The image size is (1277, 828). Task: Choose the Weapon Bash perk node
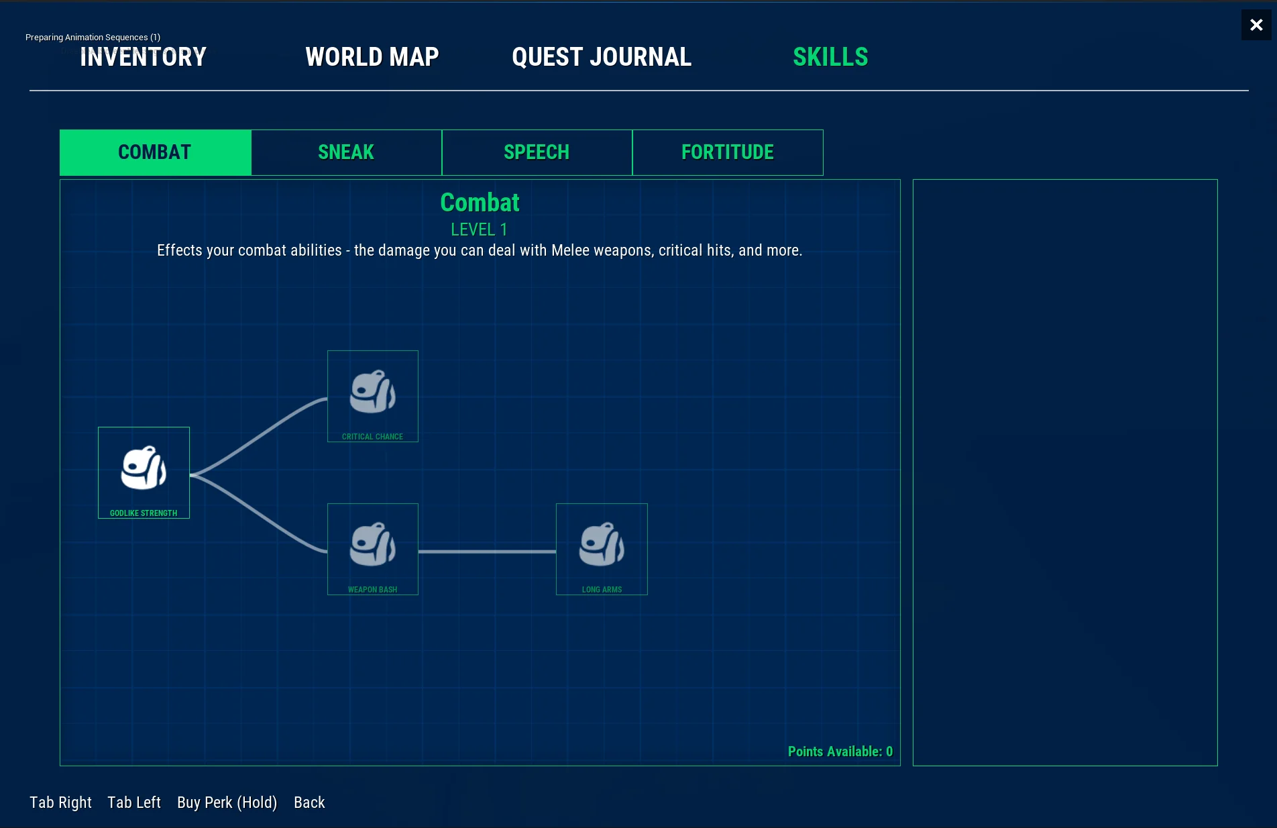pyautogui.click(x=373, y=549)
